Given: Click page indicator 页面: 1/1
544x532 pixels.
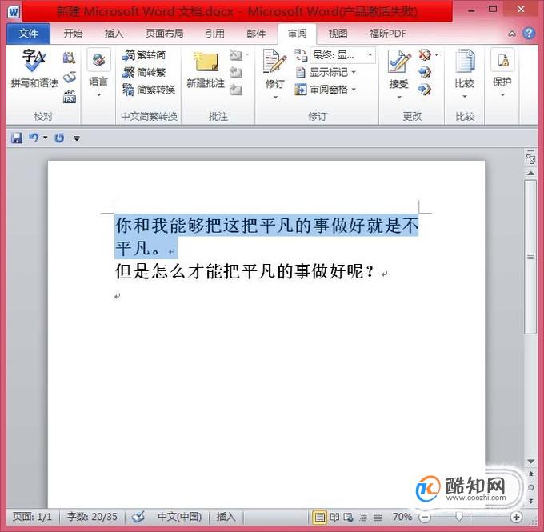Looking at the screenshot, I should 32,517.
